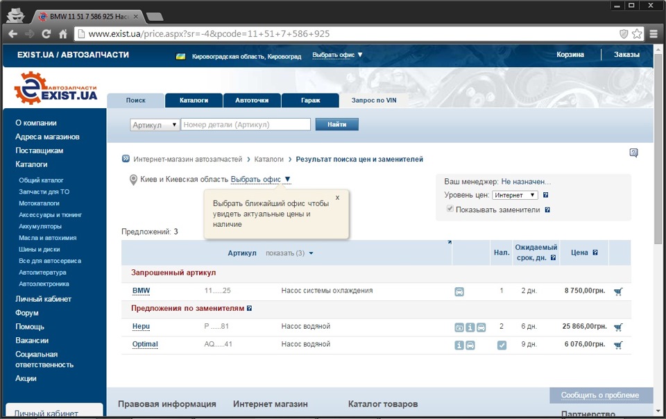Add Optimal pump to cart

coord(618,345)
